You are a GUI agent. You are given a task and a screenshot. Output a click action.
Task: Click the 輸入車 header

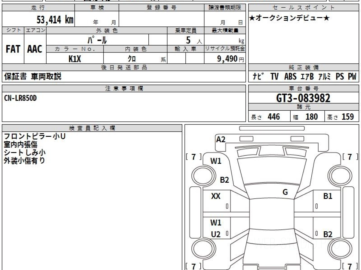(x=186, y=49)
